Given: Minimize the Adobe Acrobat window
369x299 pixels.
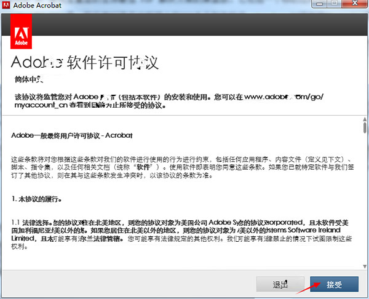Looking at the screenshot, I should [319, 4].
